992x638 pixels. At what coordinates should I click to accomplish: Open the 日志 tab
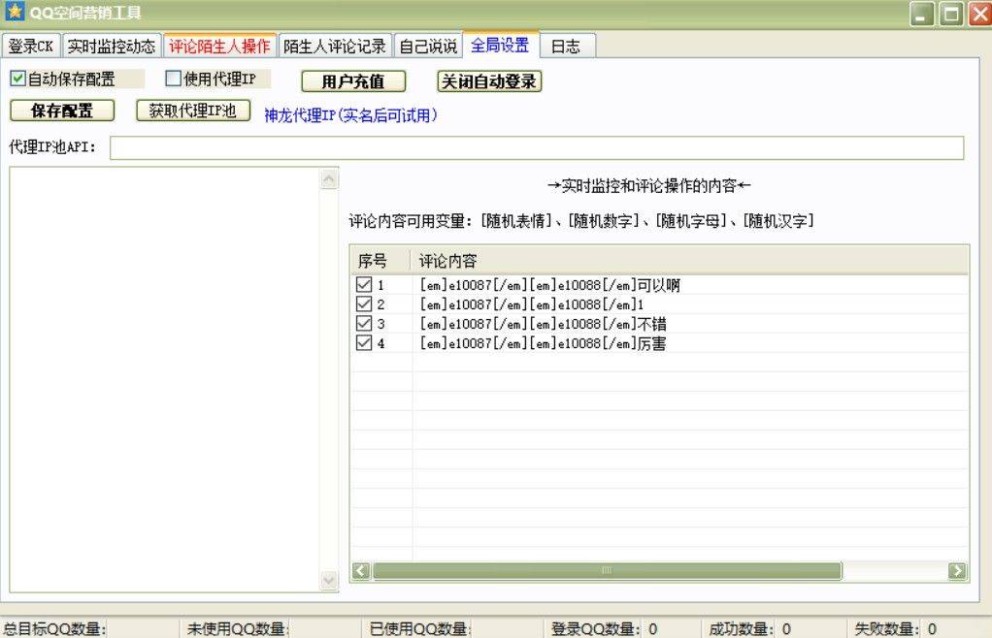click(566, 47)
